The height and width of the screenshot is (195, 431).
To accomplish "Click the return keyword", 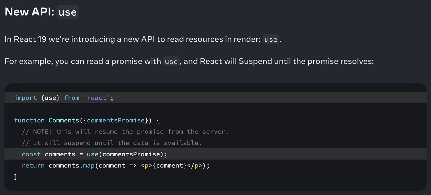I will tap(33, 165).
